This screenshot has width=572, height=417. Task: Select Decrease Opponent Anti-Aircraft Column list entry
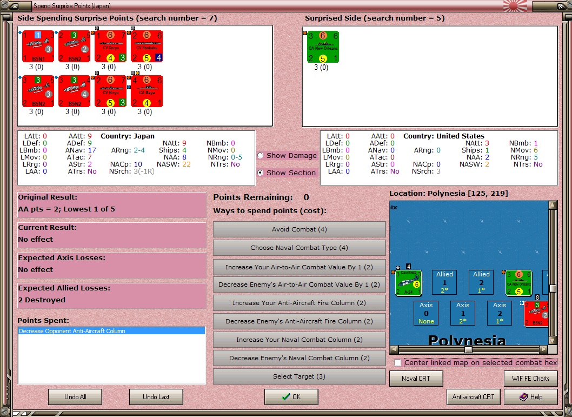(111, 331)
